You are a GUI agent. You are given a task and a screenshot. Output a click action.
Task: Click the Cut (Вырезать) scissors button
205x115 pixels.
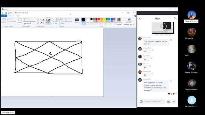point(11,19)
